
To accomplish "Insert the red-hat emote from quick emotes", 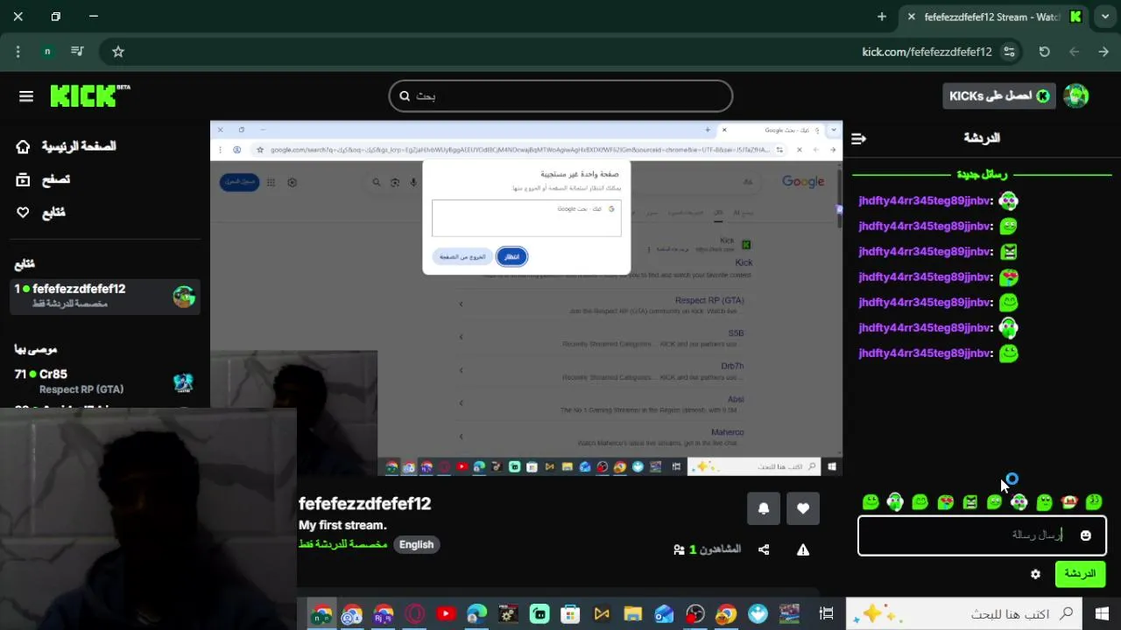I will point(1068,502).
